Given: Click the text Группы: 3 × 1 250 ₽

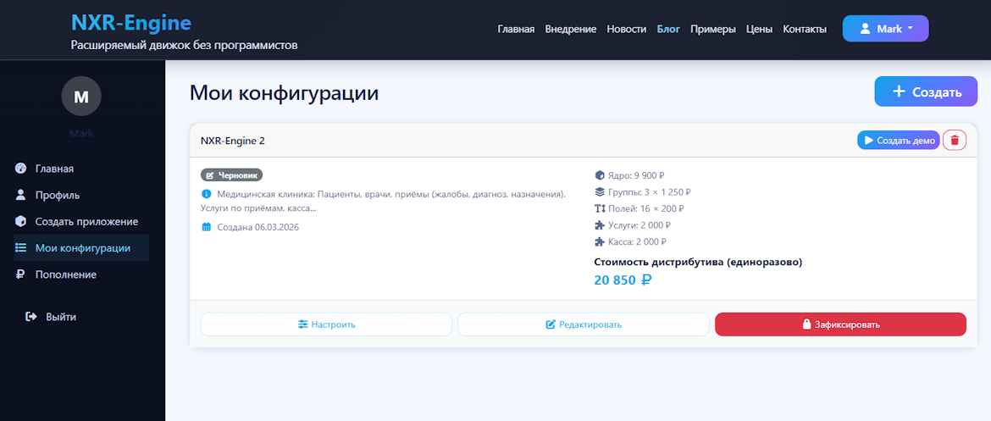Looking at the screenshot, I should tap(650, 192).
